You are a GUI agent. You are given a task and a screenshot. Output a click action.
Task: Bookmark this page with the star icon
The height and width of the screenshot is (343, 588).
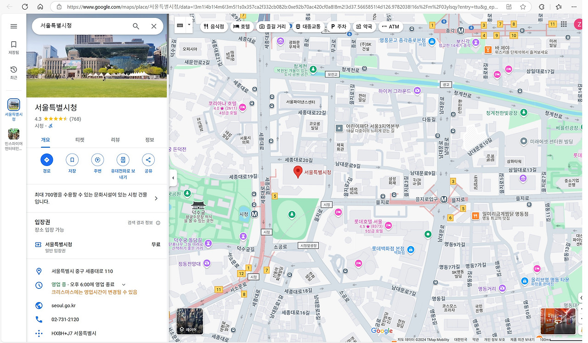(x=523, y=7)
